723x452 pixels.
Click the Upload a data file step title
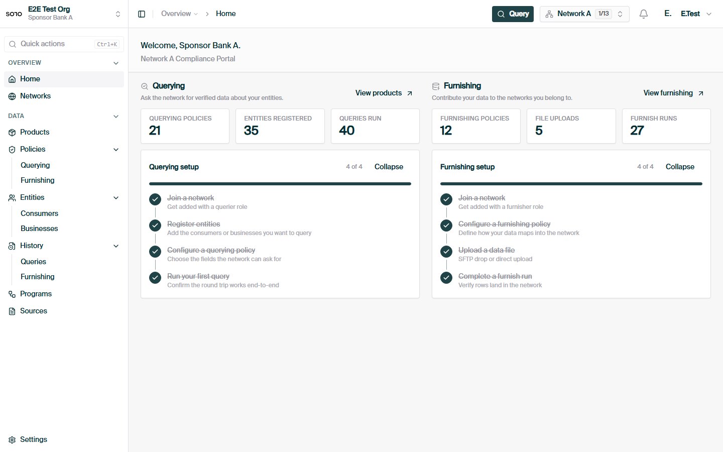487,250
